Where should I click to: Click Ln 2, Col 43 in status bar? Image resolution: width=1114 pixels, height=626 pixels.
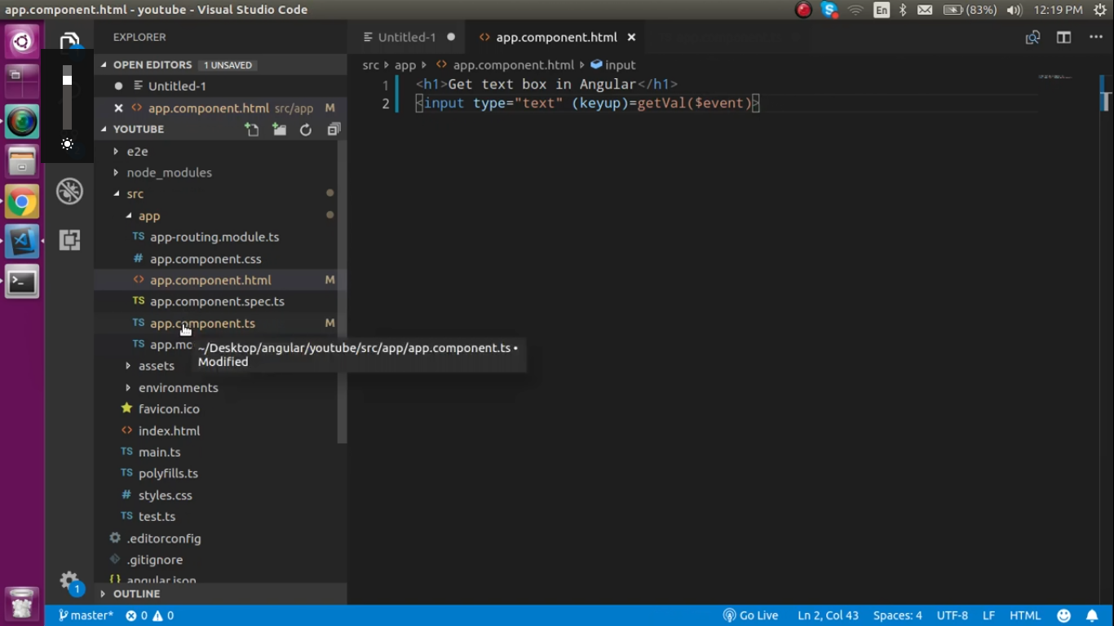click(x=828, y=616)
